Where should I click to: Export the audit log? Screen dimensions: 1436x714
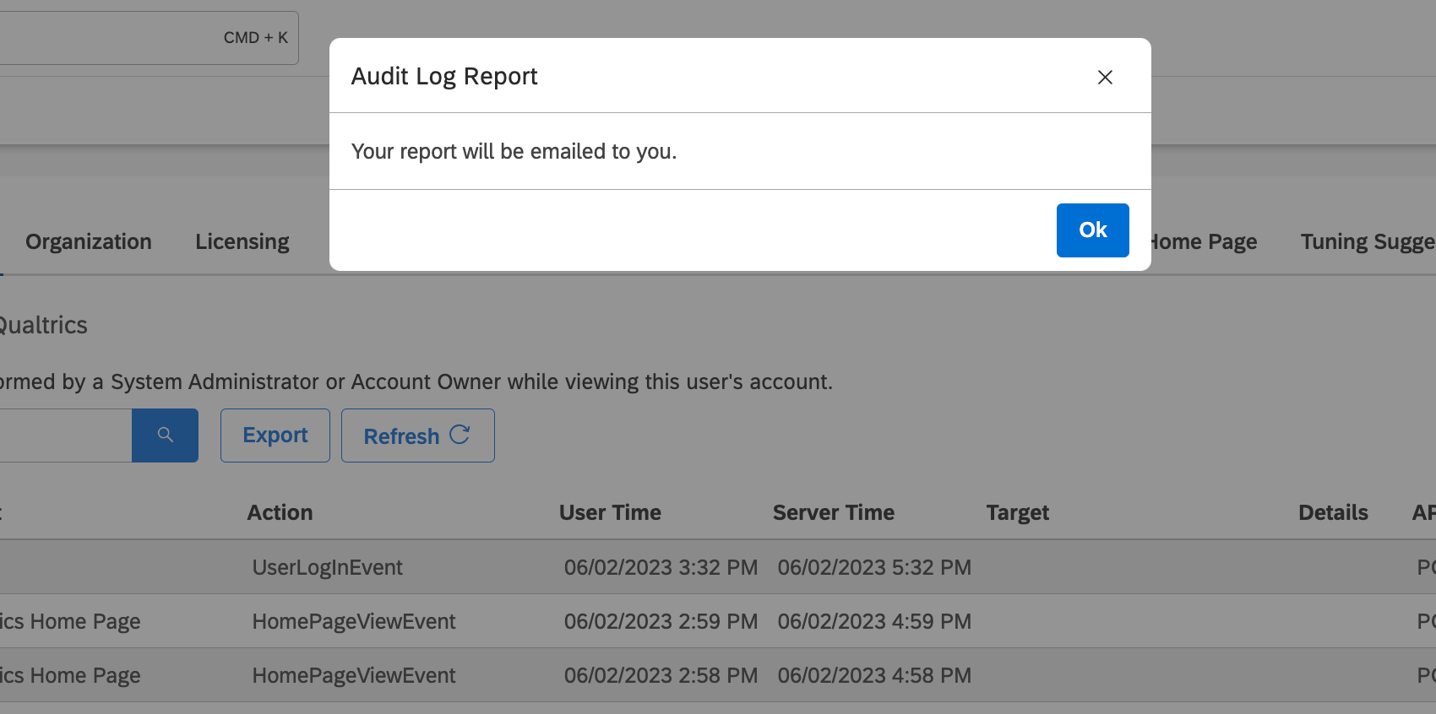(275, 435)
